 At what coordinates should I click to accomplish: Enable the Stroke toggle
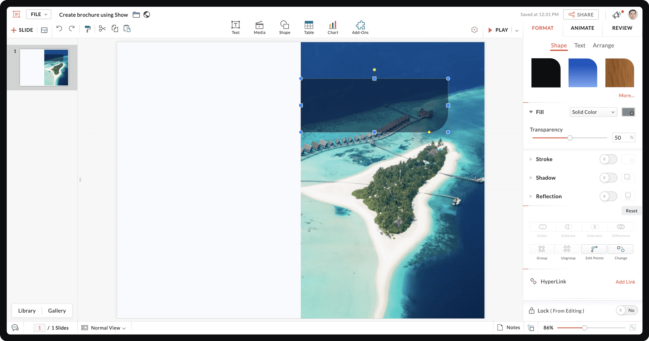tap(608, 159)
